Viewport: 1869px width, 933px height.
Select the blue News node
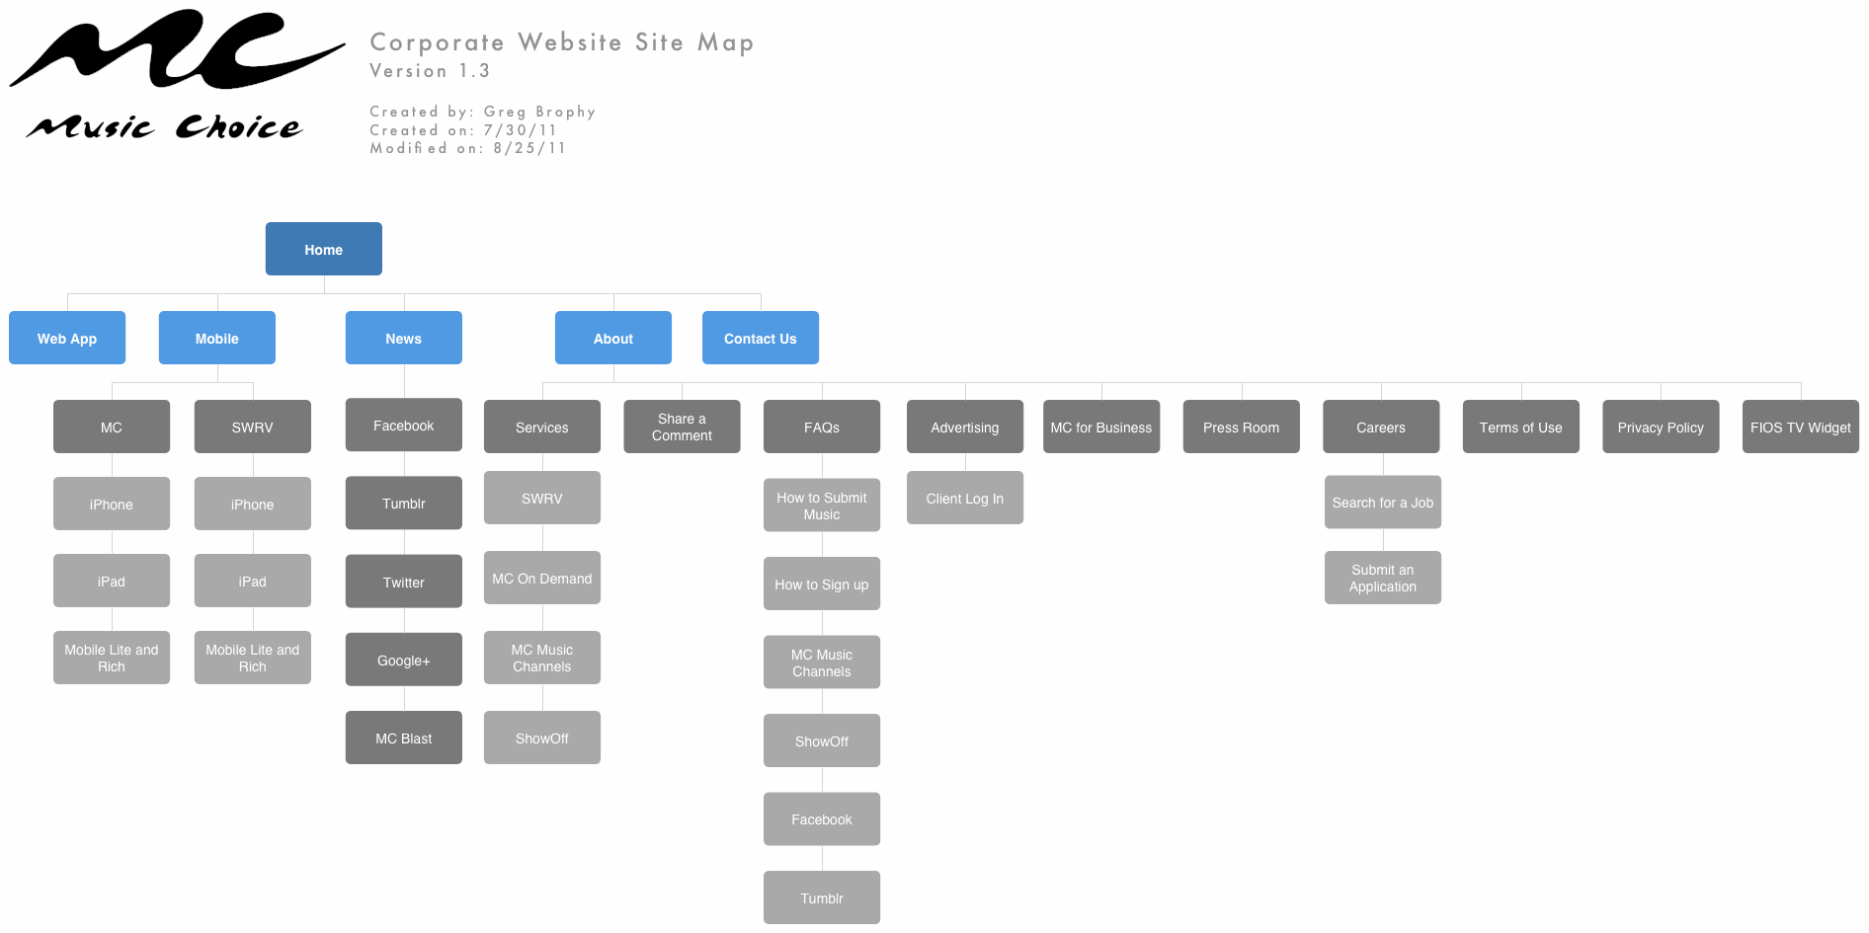[x=404, y=338]
